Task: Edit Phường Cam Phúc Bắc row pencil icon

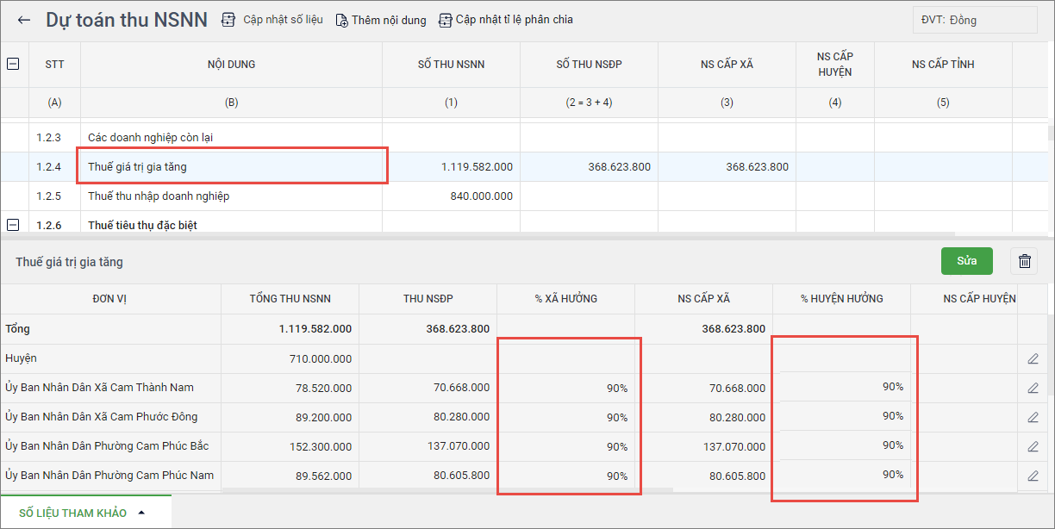Action: (x=1033, y=446)
